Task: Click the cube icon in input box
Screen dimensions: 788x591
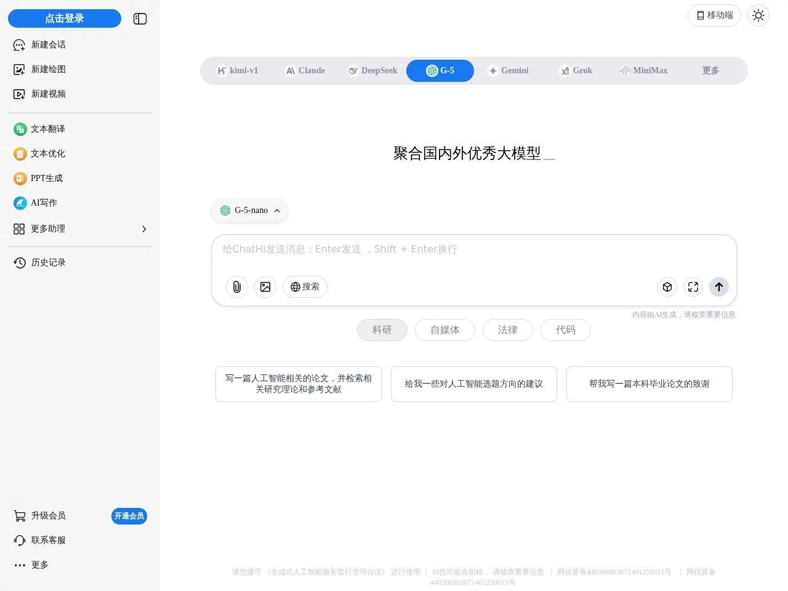Action: click(x=667, y=287)
